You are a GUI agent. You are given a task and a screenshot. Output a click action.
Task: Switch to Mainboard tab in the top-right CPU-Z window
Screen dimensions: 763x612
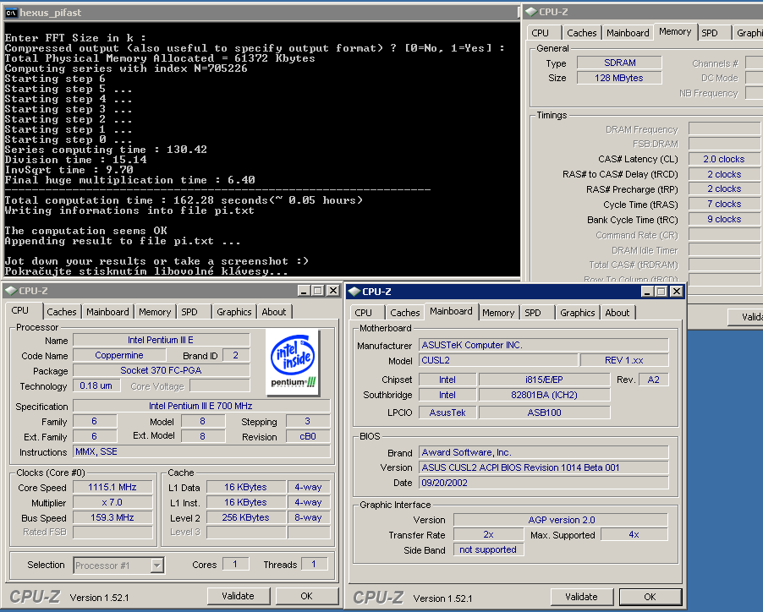tap(629, 33)
